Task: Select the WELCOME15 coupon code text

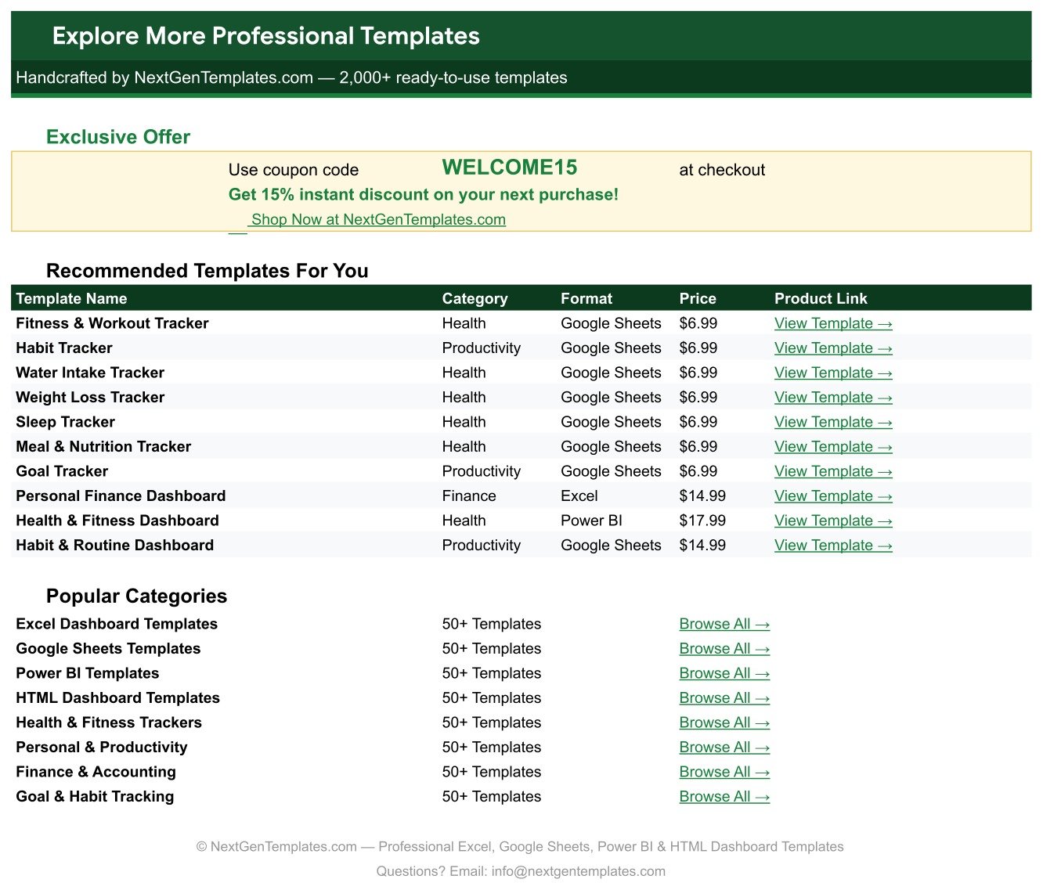Action: click(x=510, y=168)
